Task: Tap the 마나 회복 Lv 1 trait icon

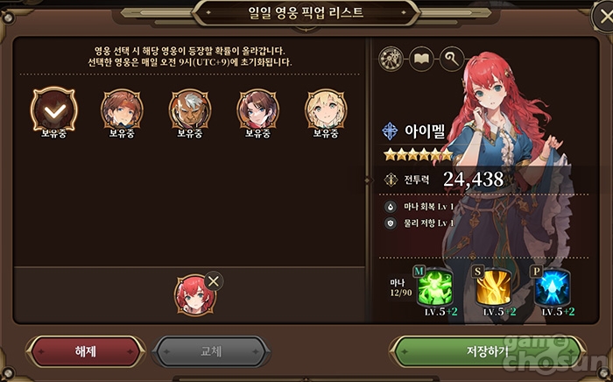Action: [391, 207]
